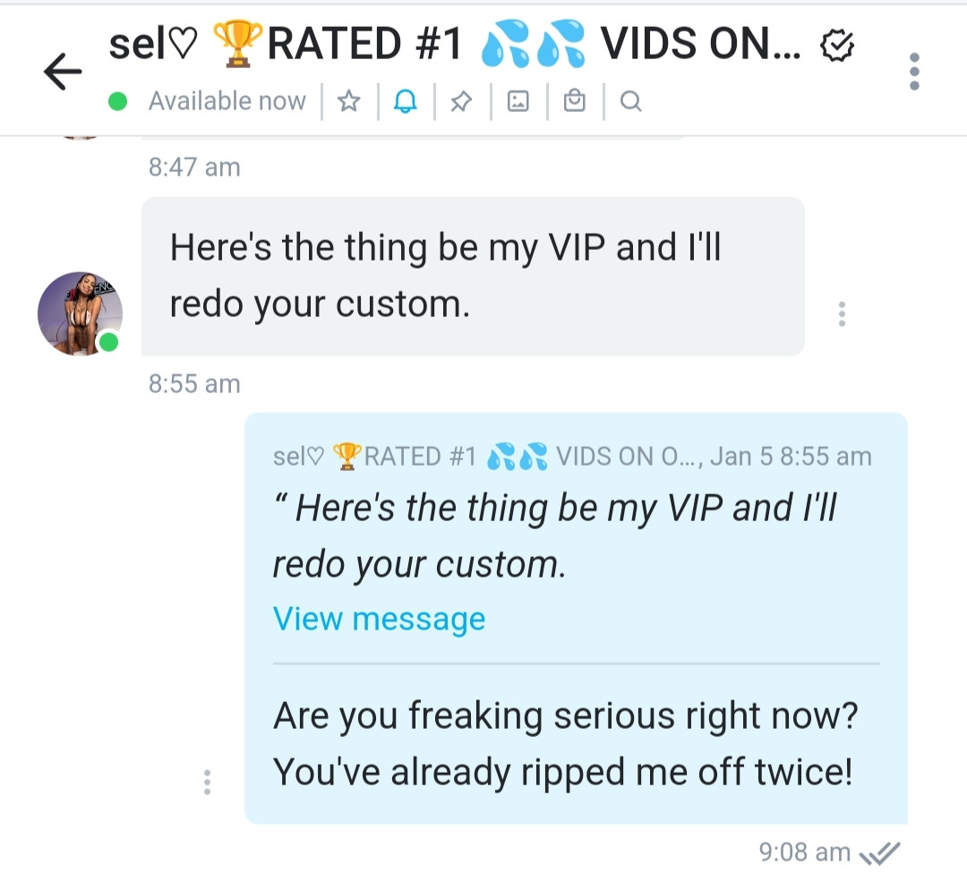Open options for received VIP message
Viewport: 967px width, 873px height.
point(842,313)
